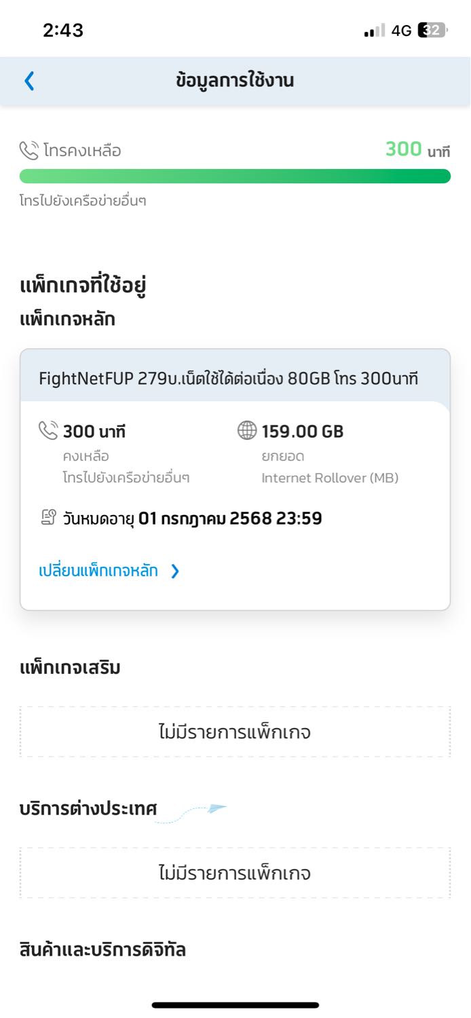Tap the empty แพ็กเกจเสริม package box
Image resolution: width=471 pixels, height=1018 pixels.
(235, 732)
